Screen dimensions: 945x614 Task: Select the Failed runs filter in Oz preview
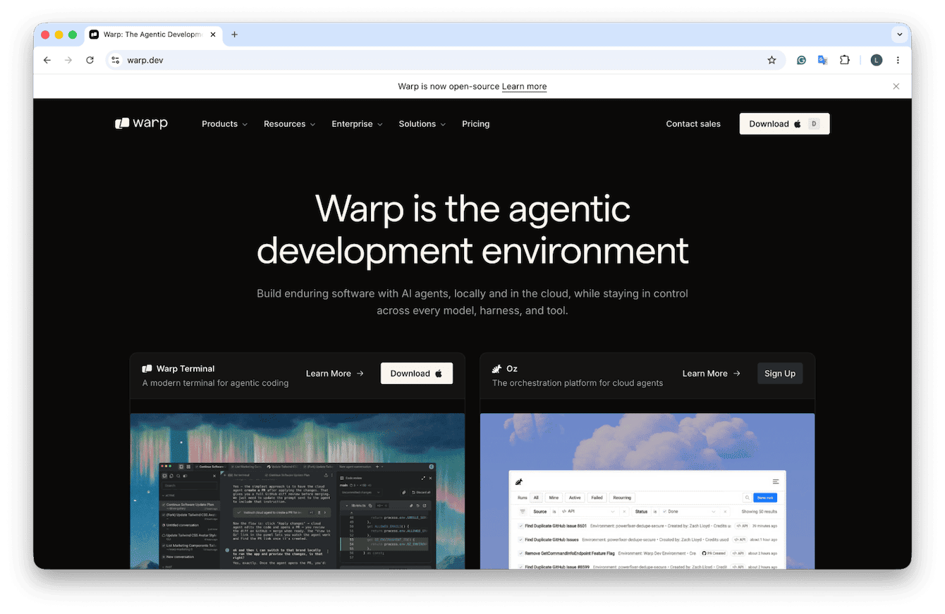click(x=597, y=498)
